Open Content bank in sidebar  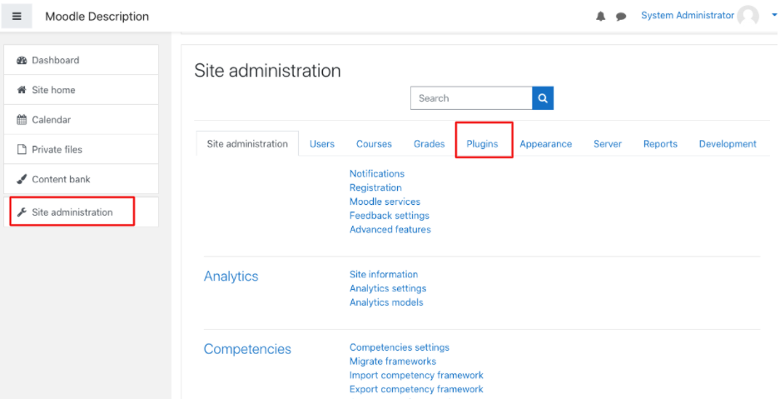coord(81,180)
